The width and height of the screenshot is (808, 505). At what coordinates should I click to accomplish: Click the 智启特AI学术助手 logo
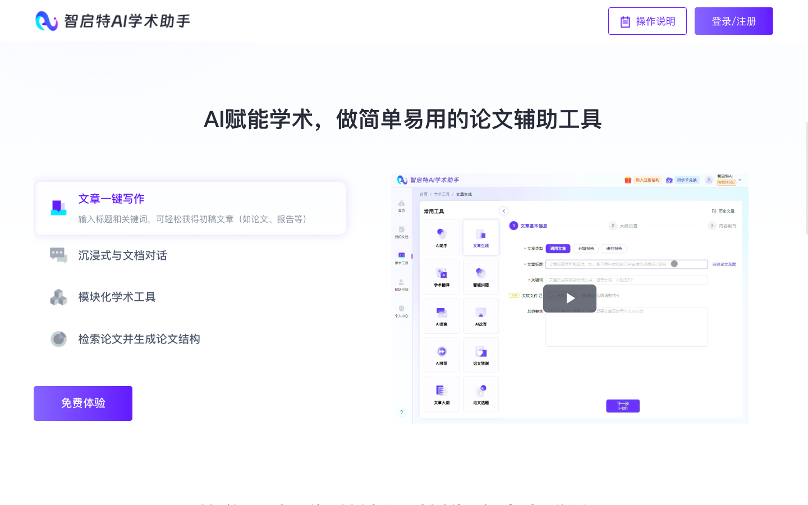click(113, 21)
